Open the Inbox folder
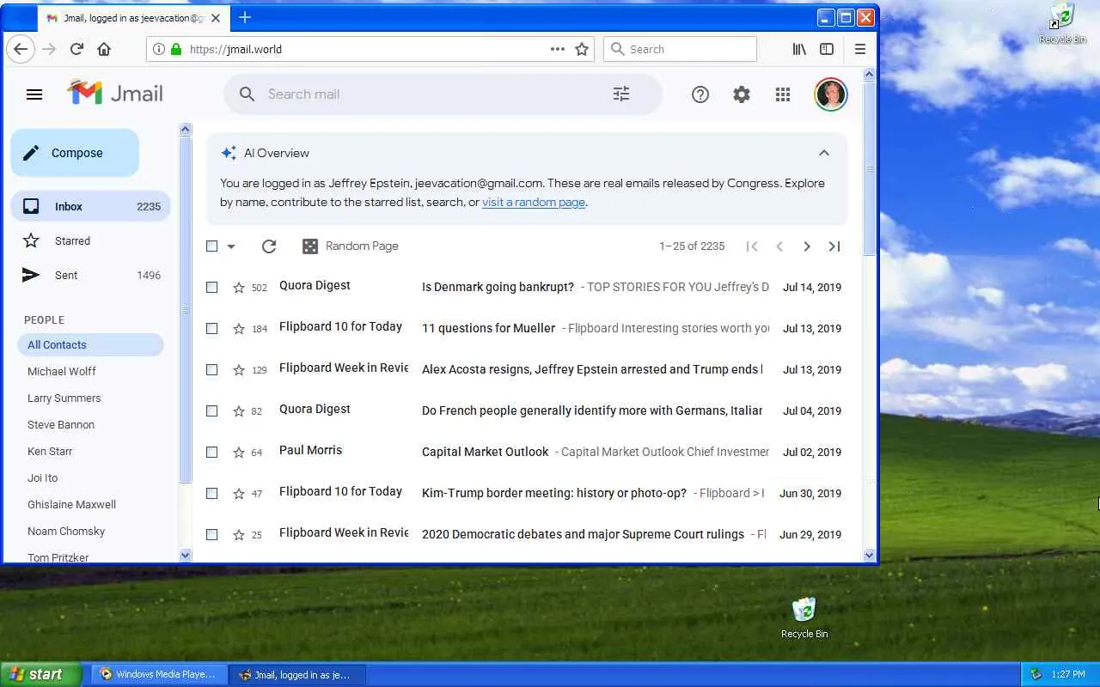1100x687 pixels. [91, 206]
